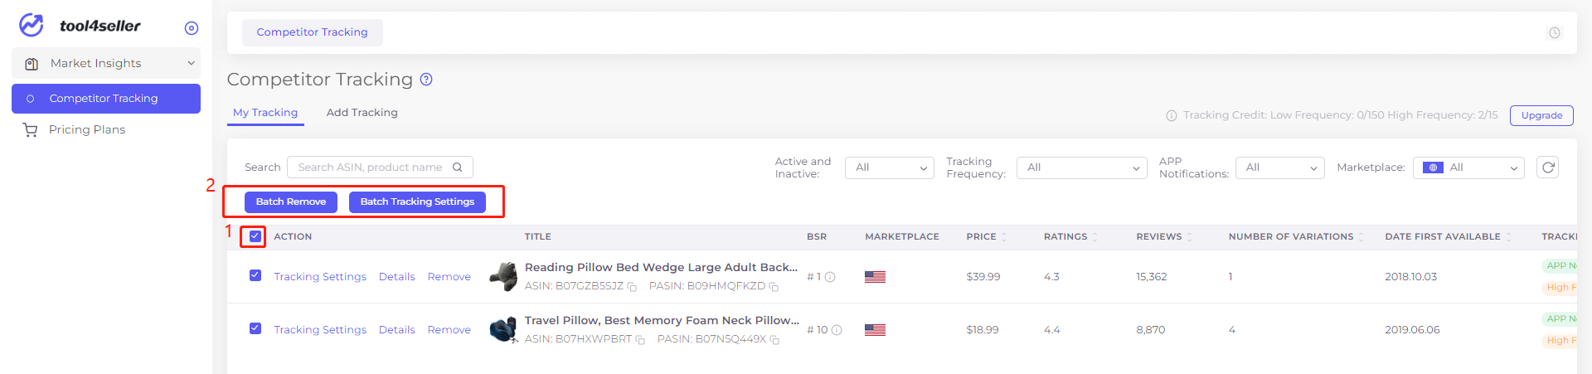The image size is (1592, 374).
Task: Switch to the Add Tracking tab
Action: click(362, 113)
